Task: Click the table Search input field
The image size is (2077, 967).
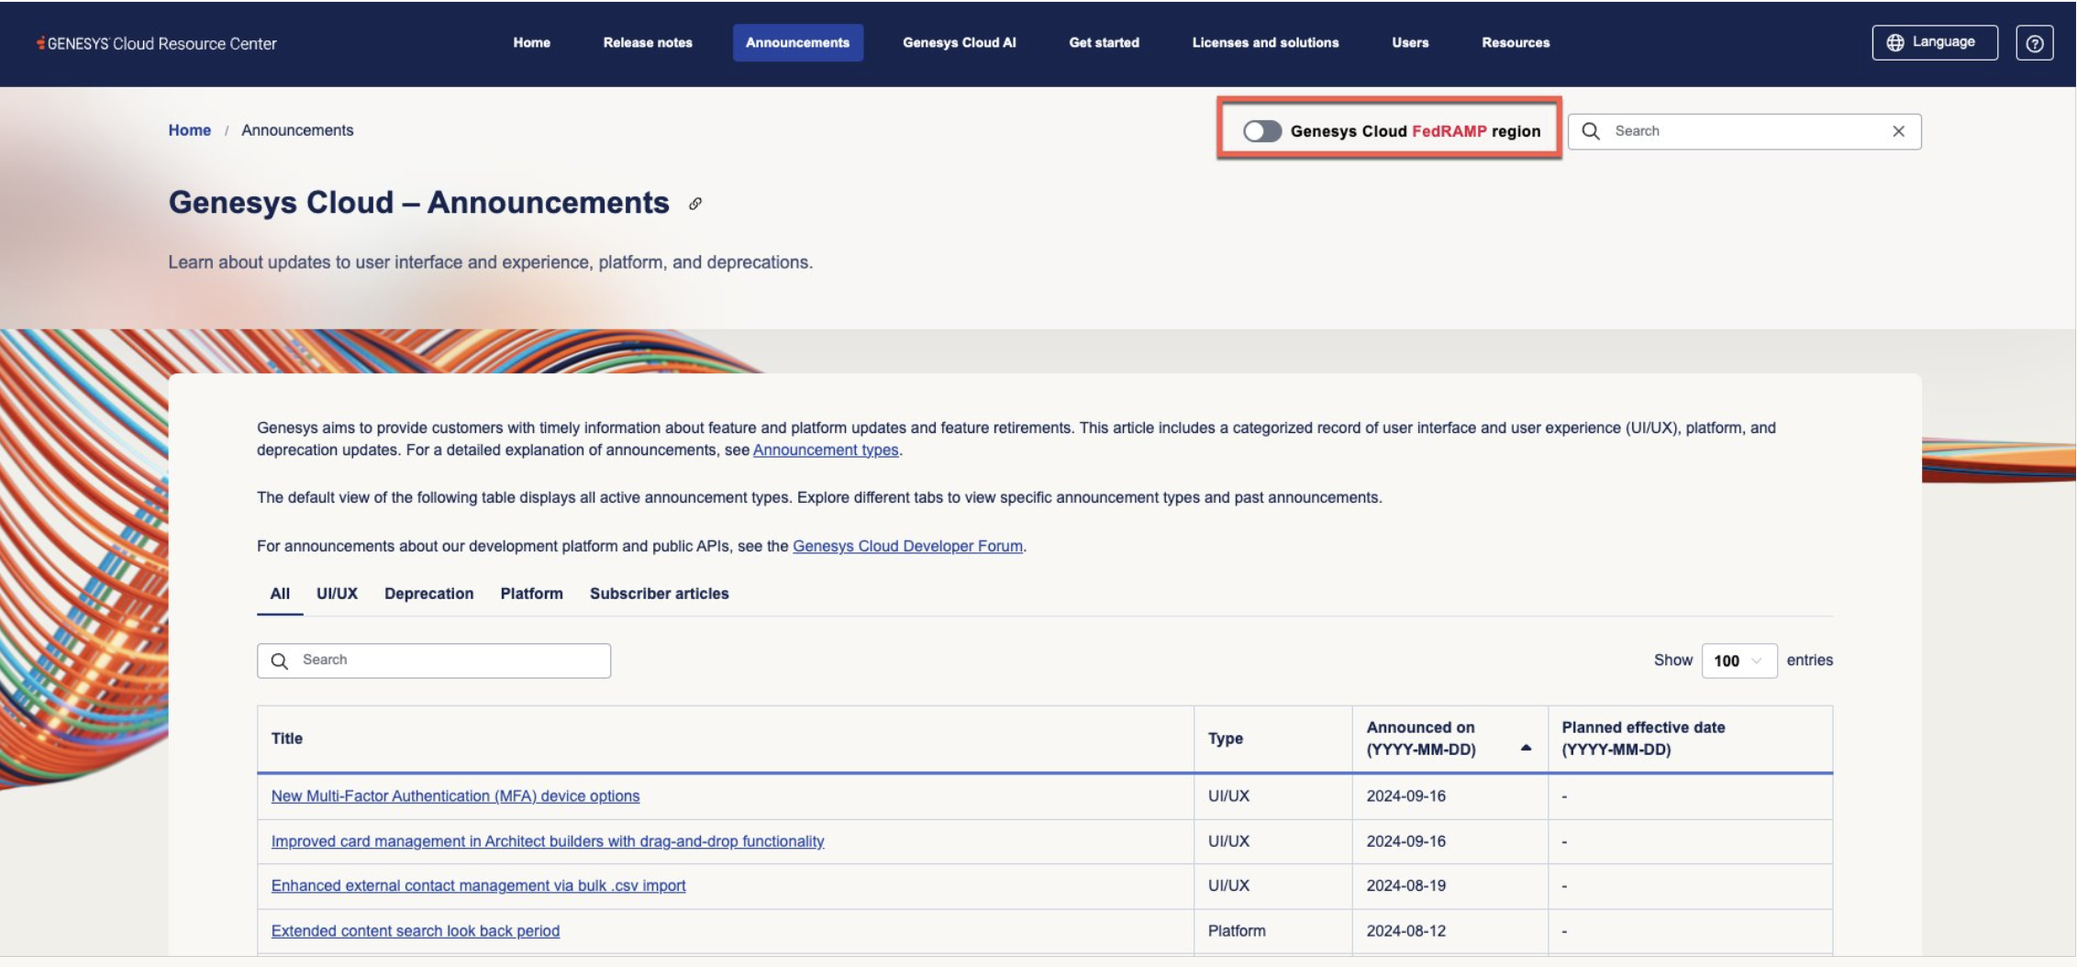Action: 450,661
